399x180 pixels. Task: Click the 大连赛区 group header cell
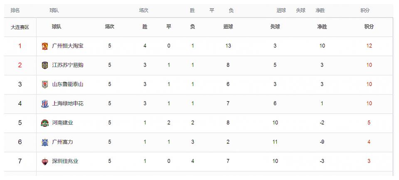pyautogui.click(x=20, y=27)
